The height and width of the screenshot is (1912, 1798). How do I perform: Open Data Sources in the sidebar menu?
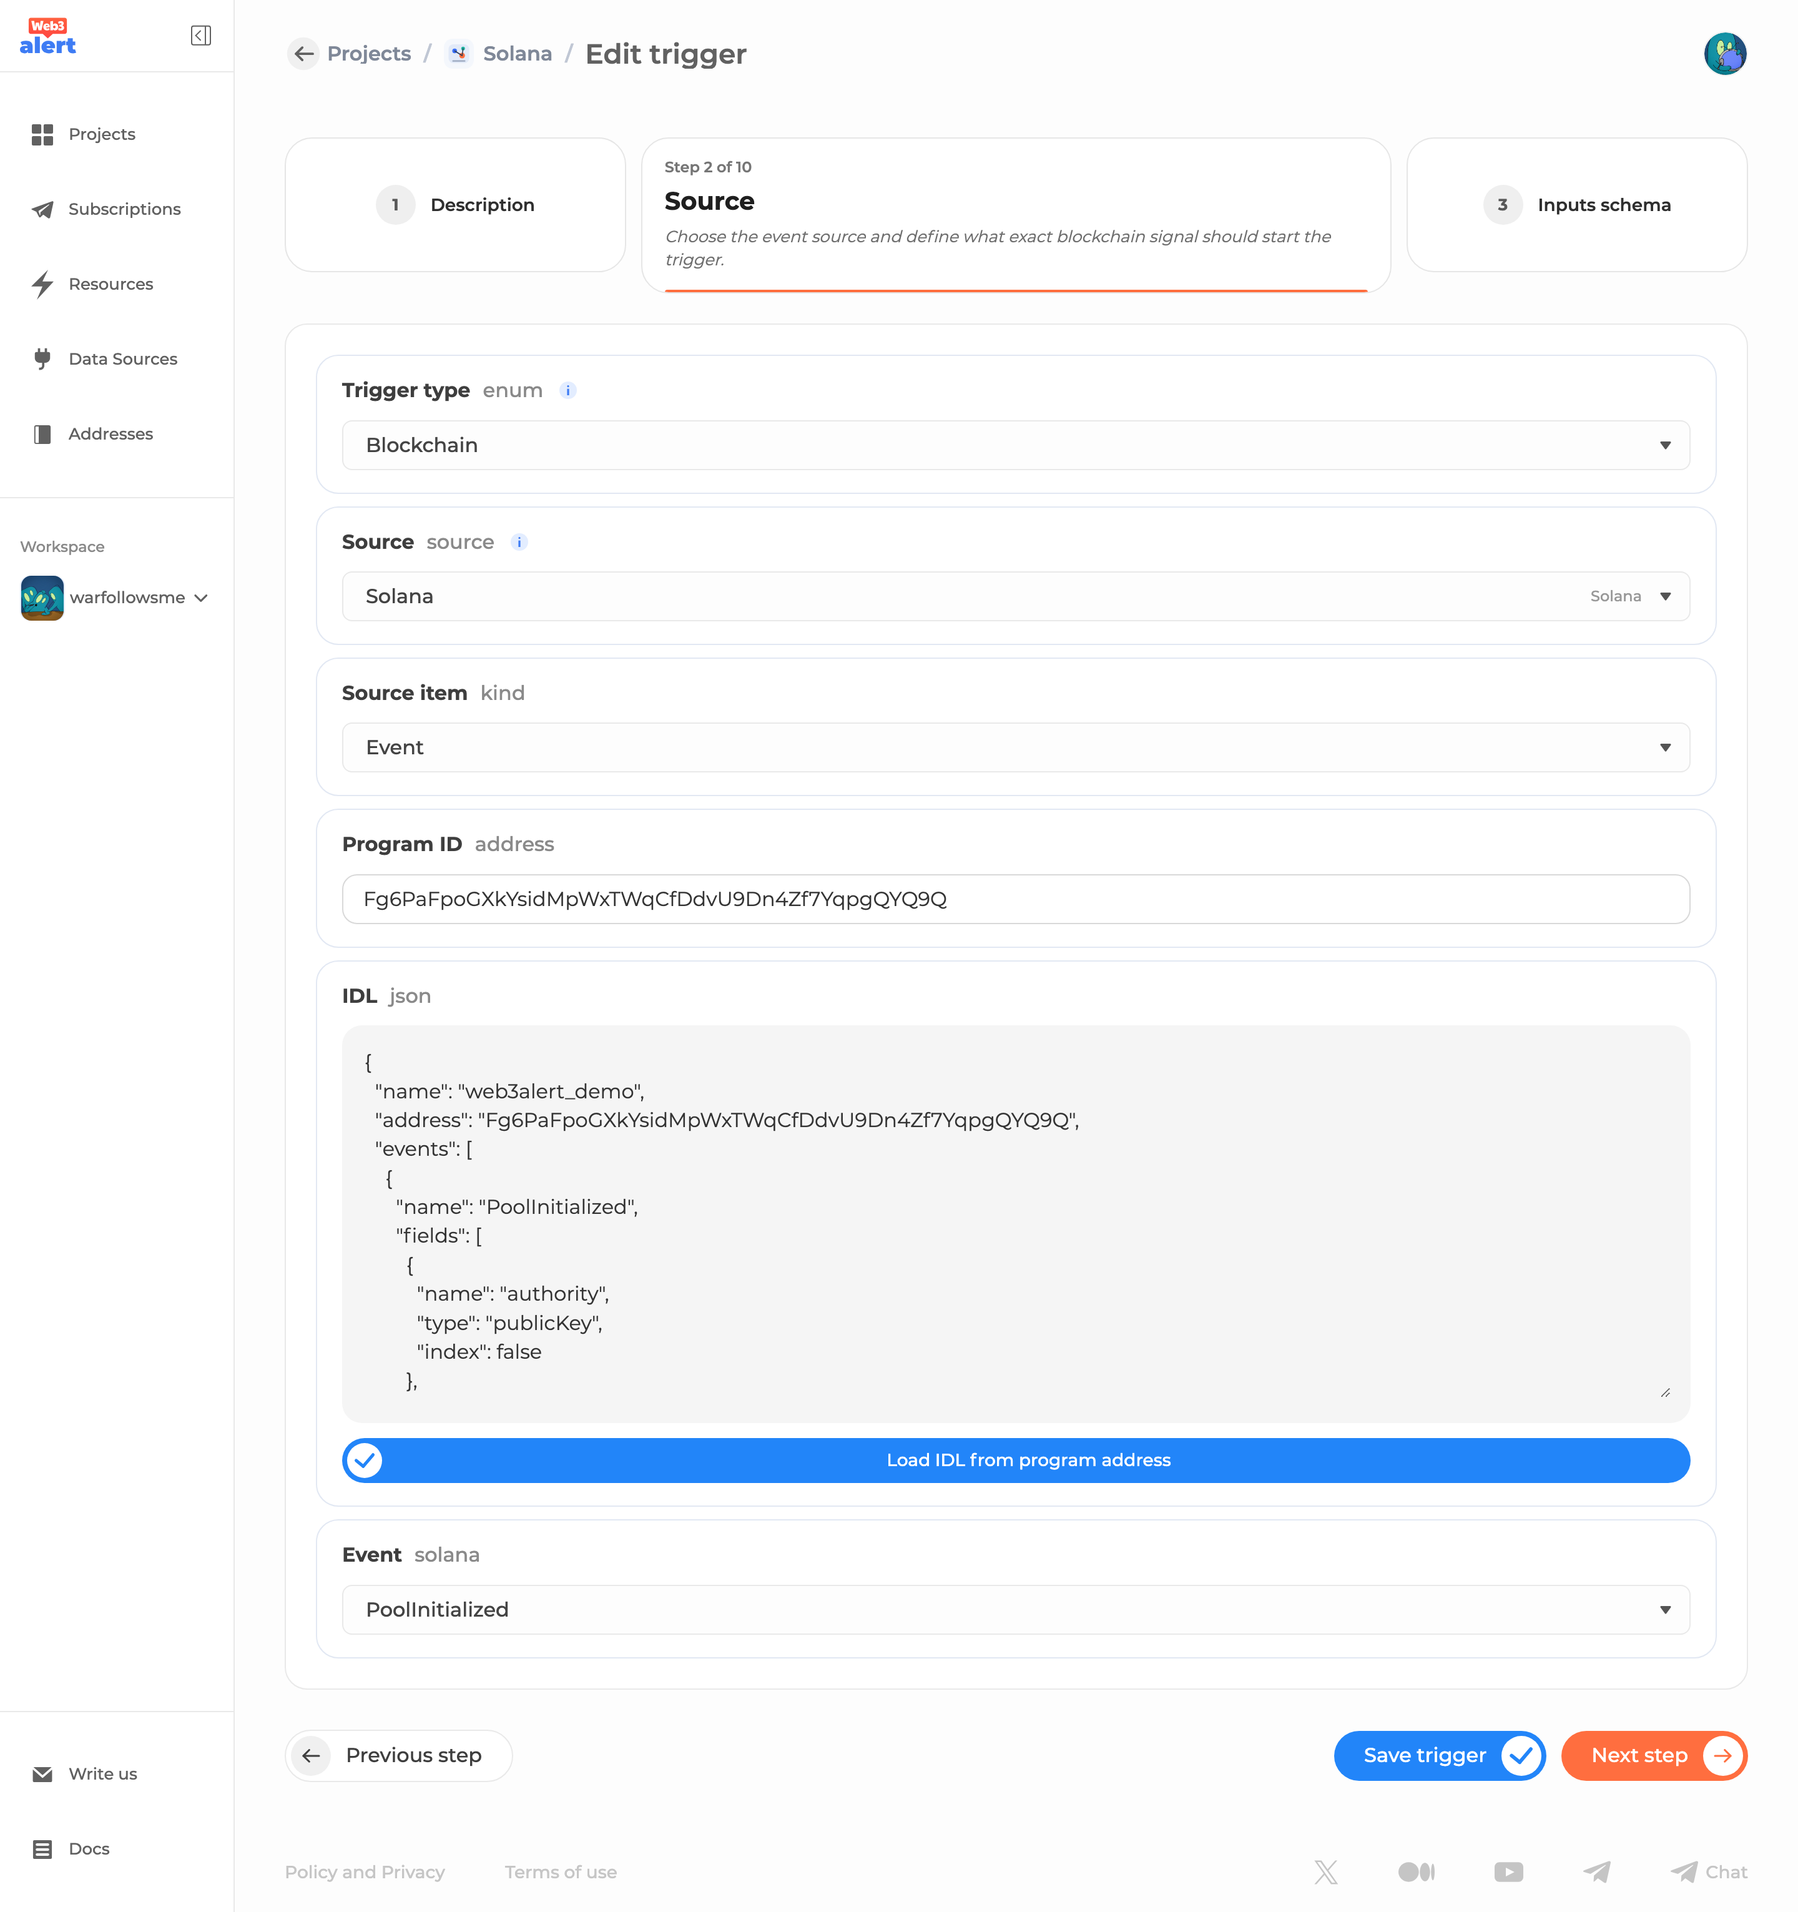[123, 360]
